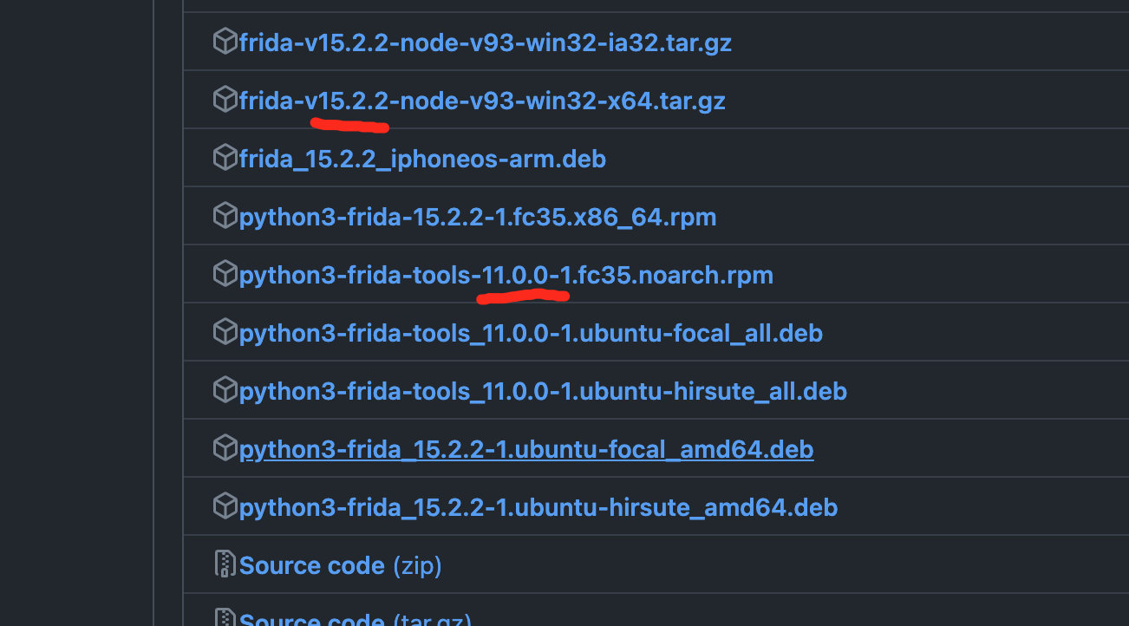The image size is (1129, 626).
Task: Click package icon beside fc35.noarch.rpm
Action: (x=225, y=274)
